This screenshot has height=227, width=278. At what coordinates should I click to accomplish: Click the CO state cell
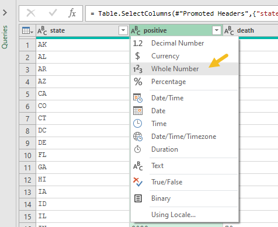pos(83,106)
